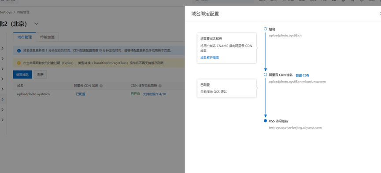This screenshot has height=173, width=381.
Task: Switch to the 域名管理 tab
Action: [x=25, y=37]
